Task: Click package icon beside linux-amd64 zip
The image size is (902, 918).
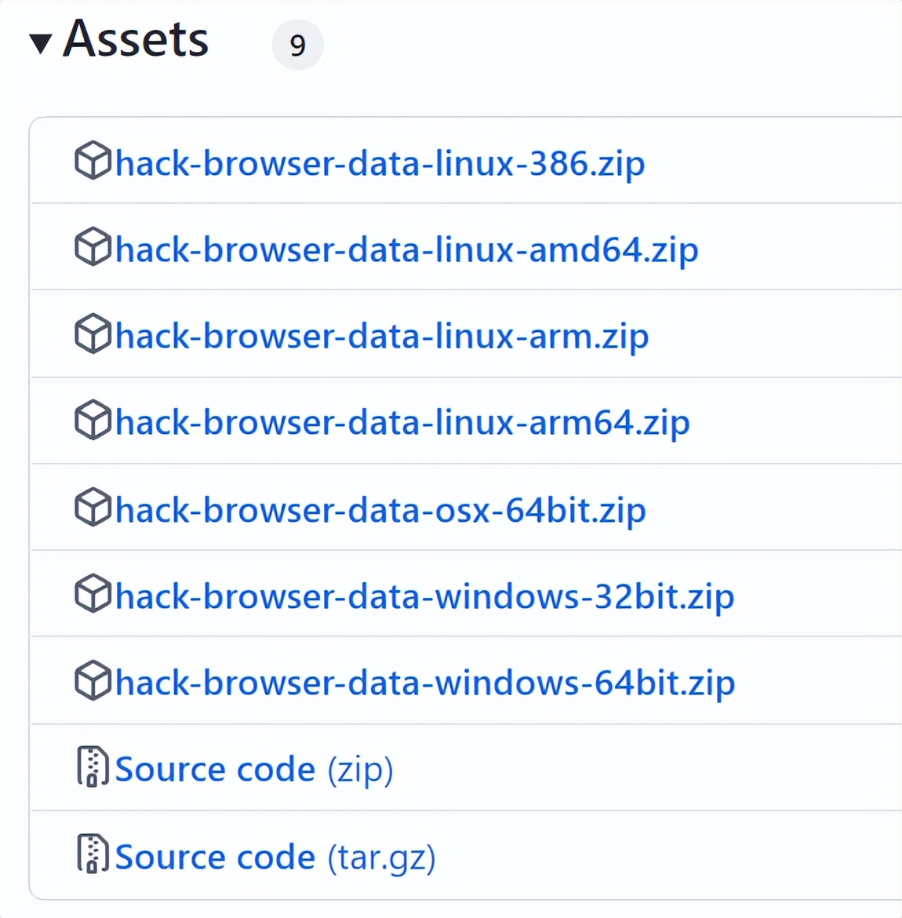Action: tap(93, 247)
